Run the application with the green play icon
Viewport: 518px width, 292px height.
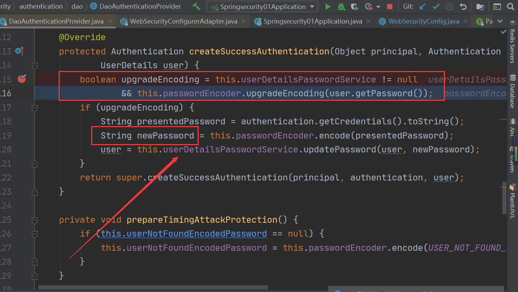[328, 7]
